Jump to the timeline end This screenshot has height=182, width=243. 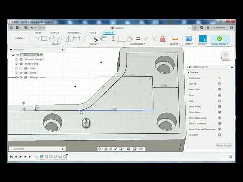30,157
